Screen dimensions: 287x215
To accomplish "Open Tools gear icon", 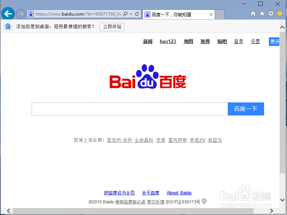I will [271, 13].
